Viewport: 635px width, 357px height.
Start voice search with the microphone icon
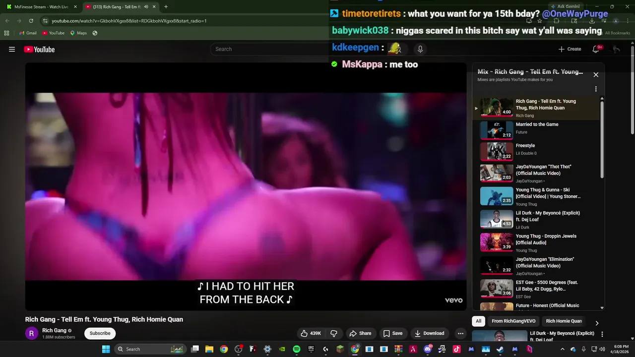click(420, 49)
